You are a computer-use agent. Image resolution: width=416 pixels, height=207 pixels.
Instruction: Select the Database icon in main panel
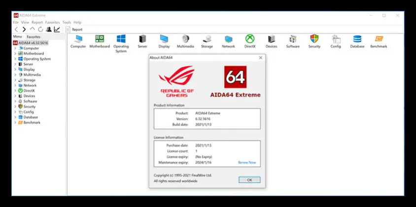coord(357,39)
